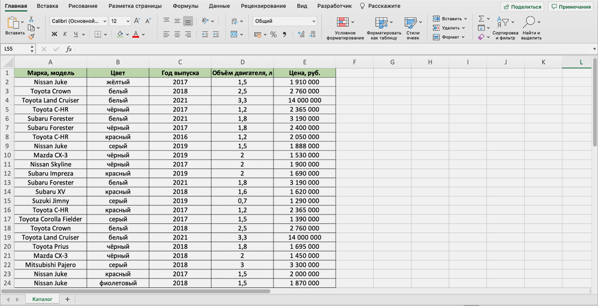Screen dimensions: 598x306
Task: Click the Примечания button
Action: coord(570,7)
